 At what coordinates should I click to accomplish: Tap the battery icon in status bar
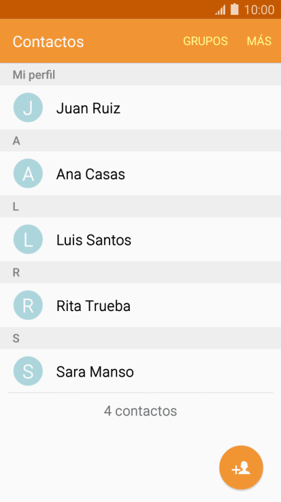tap(235, 10)
